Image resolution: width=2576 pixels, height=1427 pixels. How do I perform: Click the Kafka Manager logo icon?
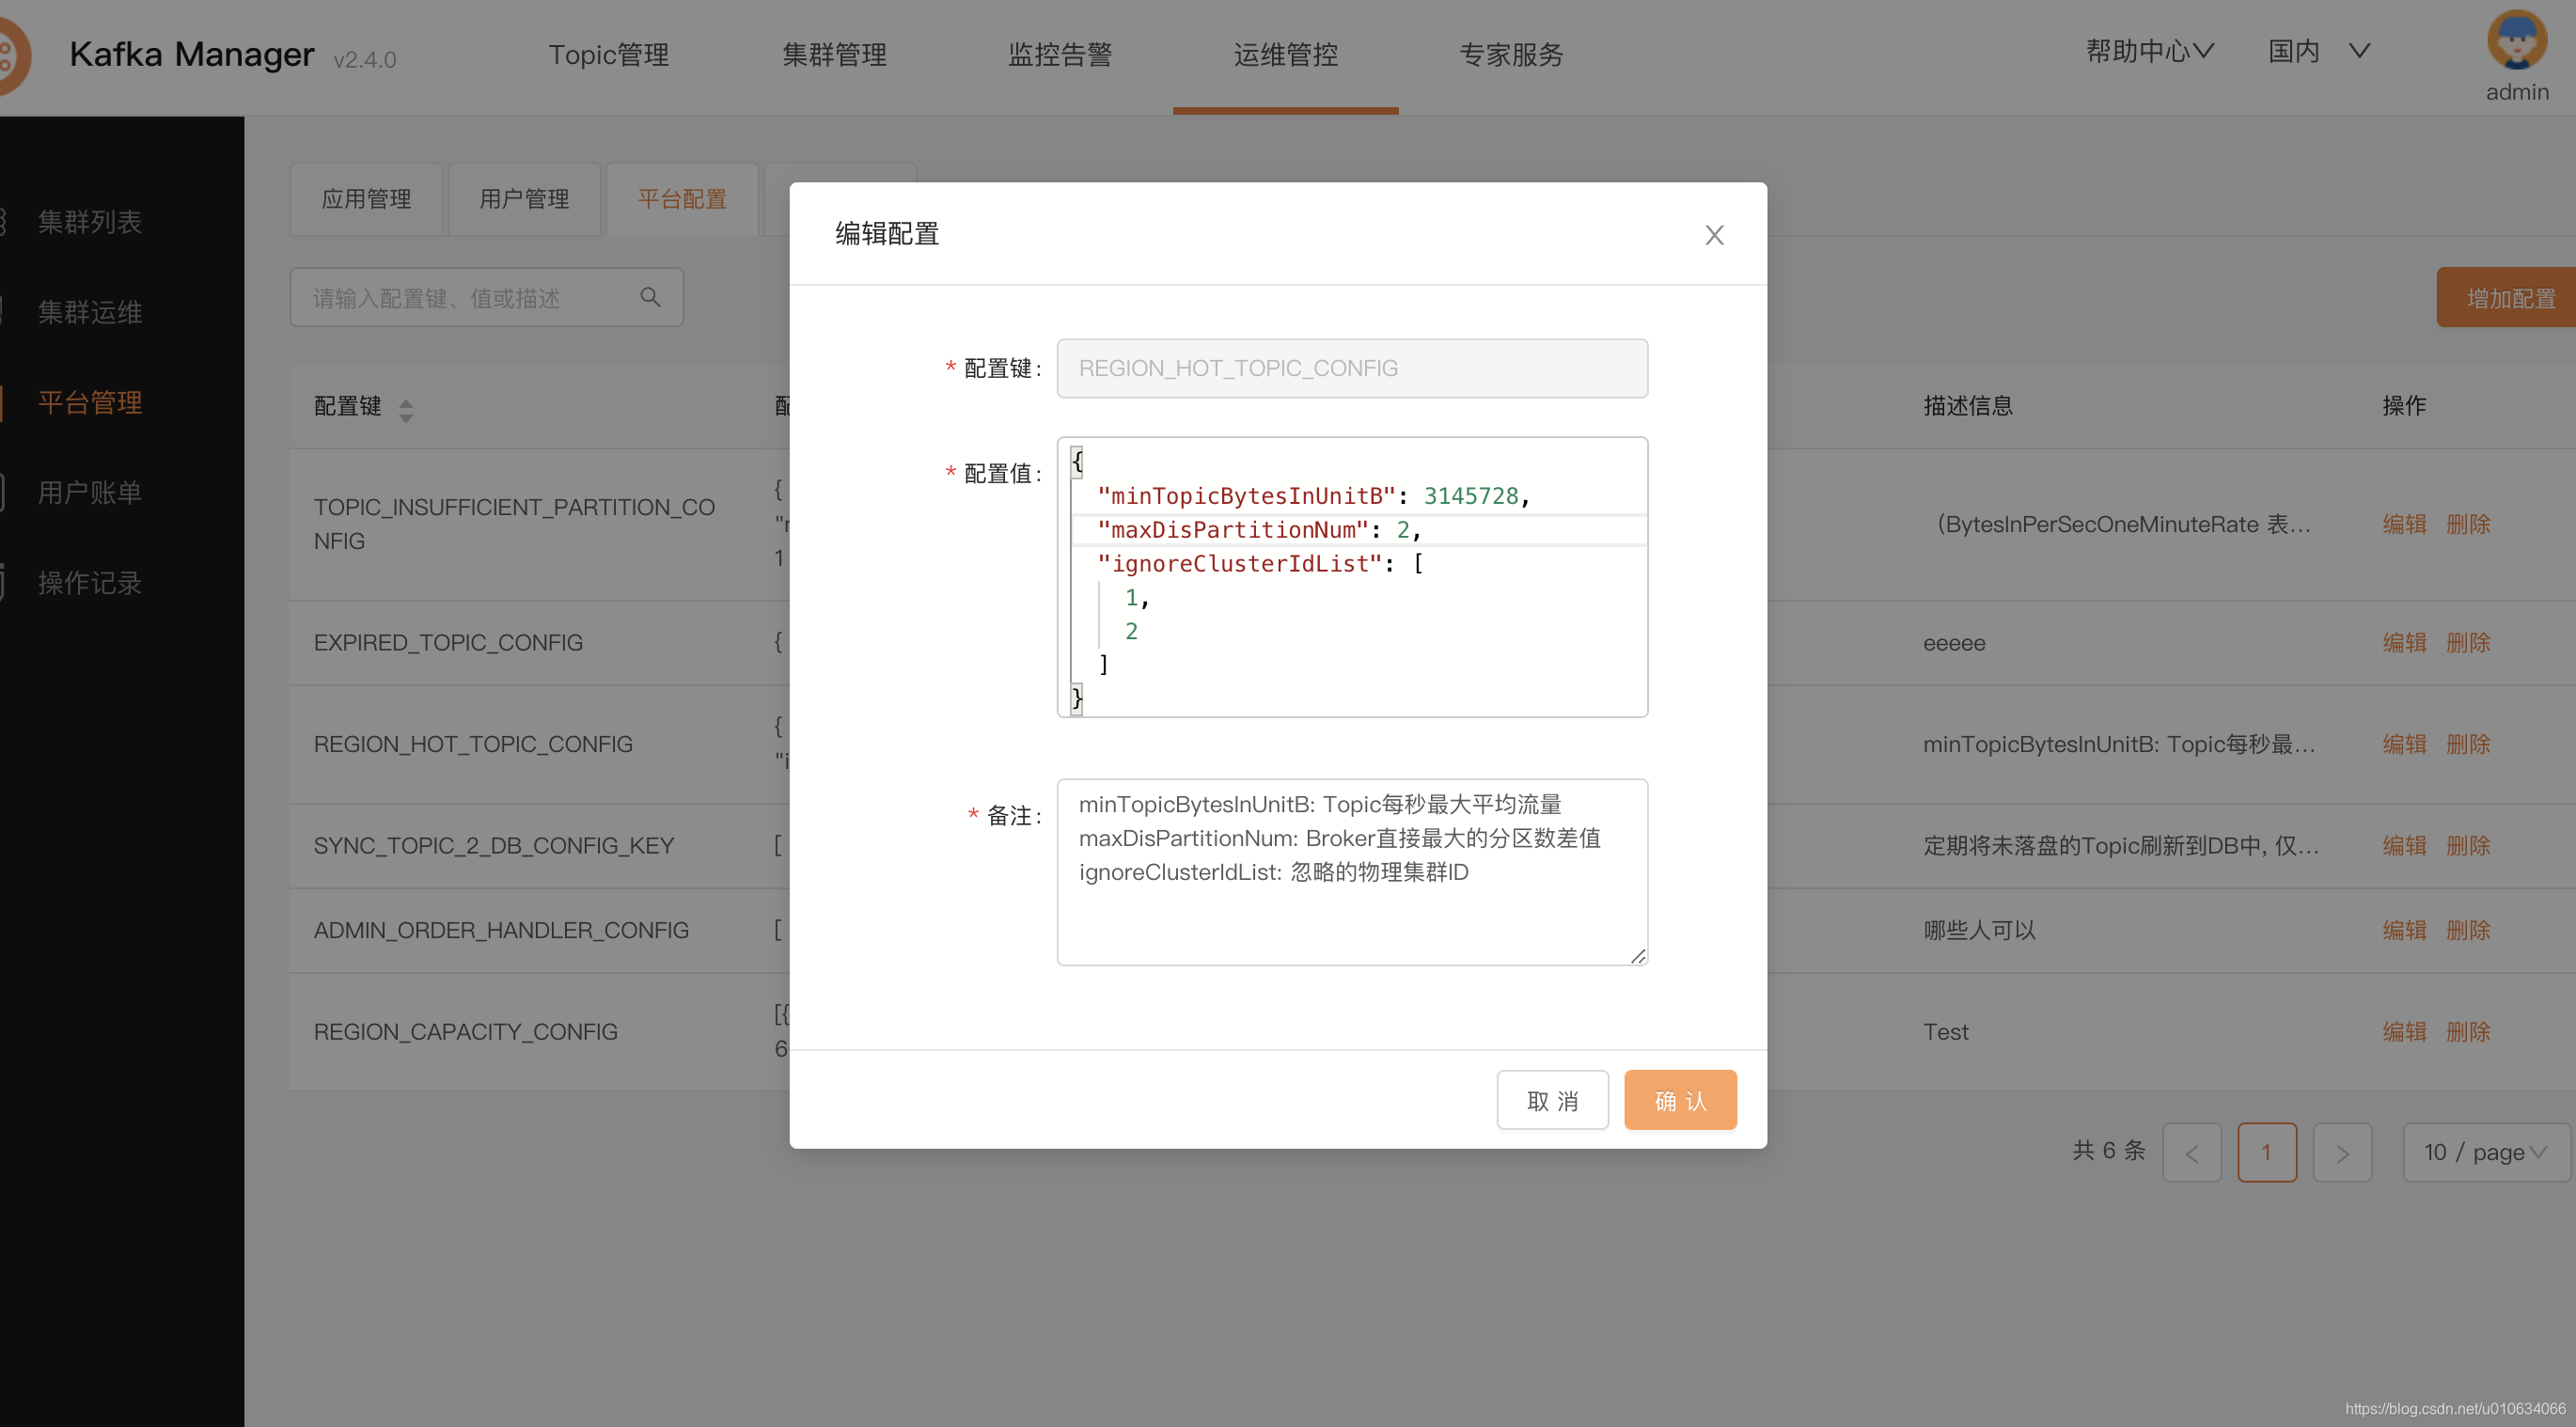[8, 56]
